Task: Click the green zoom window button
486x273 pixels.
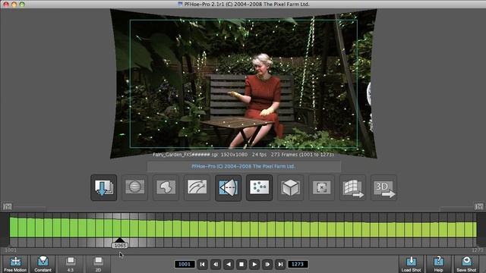Action: pyautogui.click(x=22, y=5)
